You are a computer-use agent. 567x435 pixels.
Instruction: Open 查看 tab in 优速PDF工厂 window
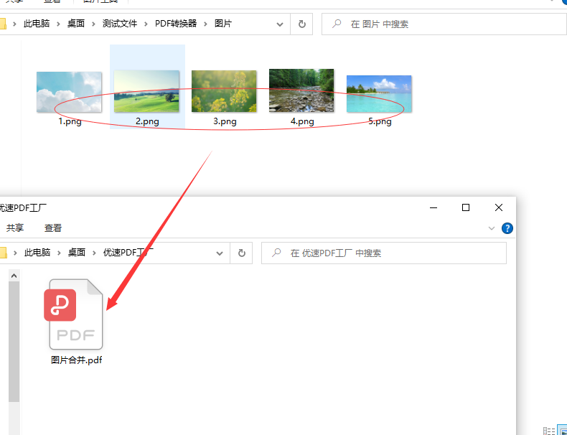click(x=53, y=228)
